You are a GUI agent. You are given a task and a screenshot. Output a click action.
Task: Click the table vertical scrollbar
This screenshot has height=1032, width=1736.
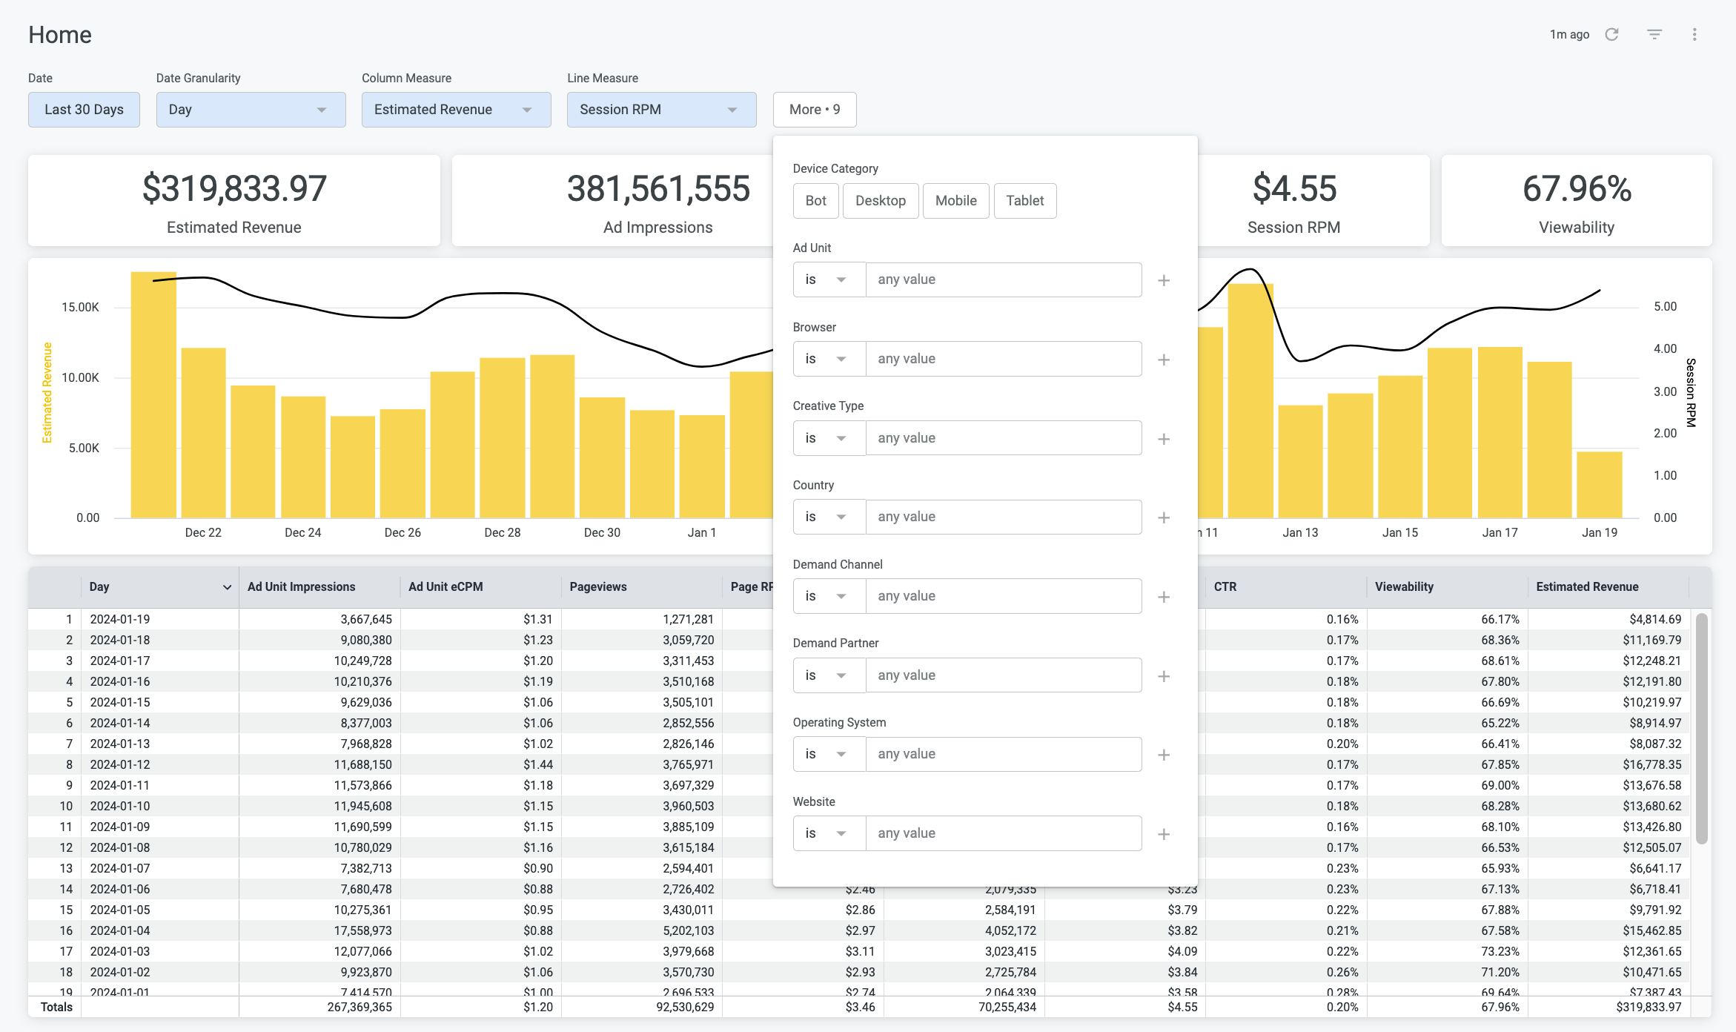click(x=1701, y=728)
